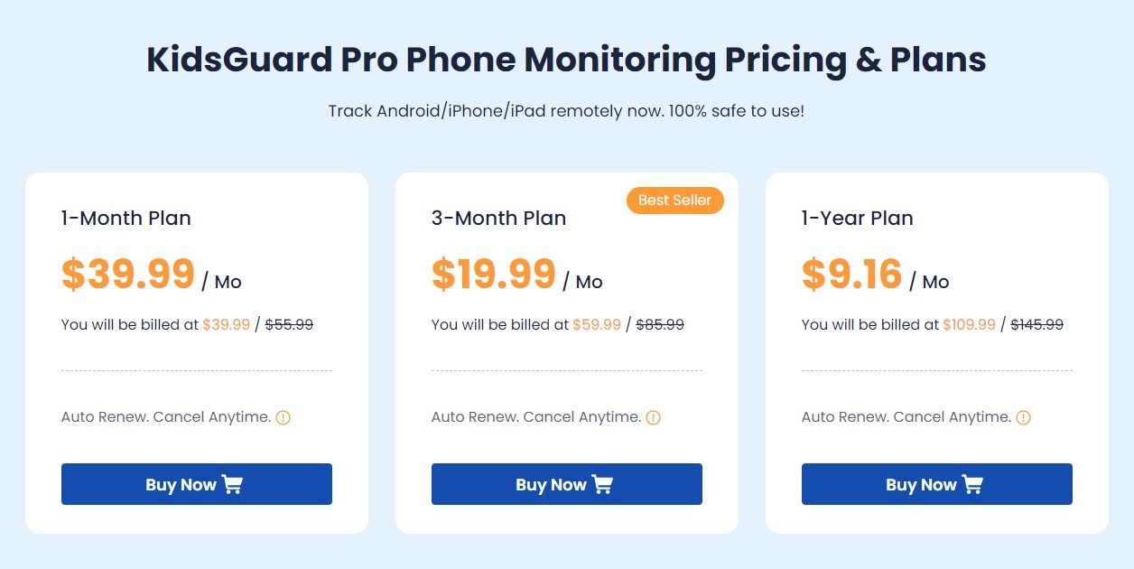Image resolution: width=1134 pixels, height=569 pixels.
Task: Click the cart icon on 1-Year Plan Buy Now
Action: 973,484
